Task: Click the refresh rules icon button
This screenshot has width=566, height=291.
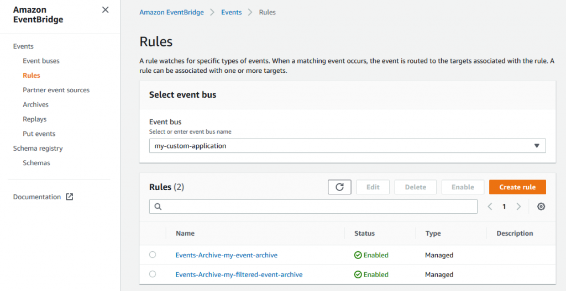Action: [339, 187]
